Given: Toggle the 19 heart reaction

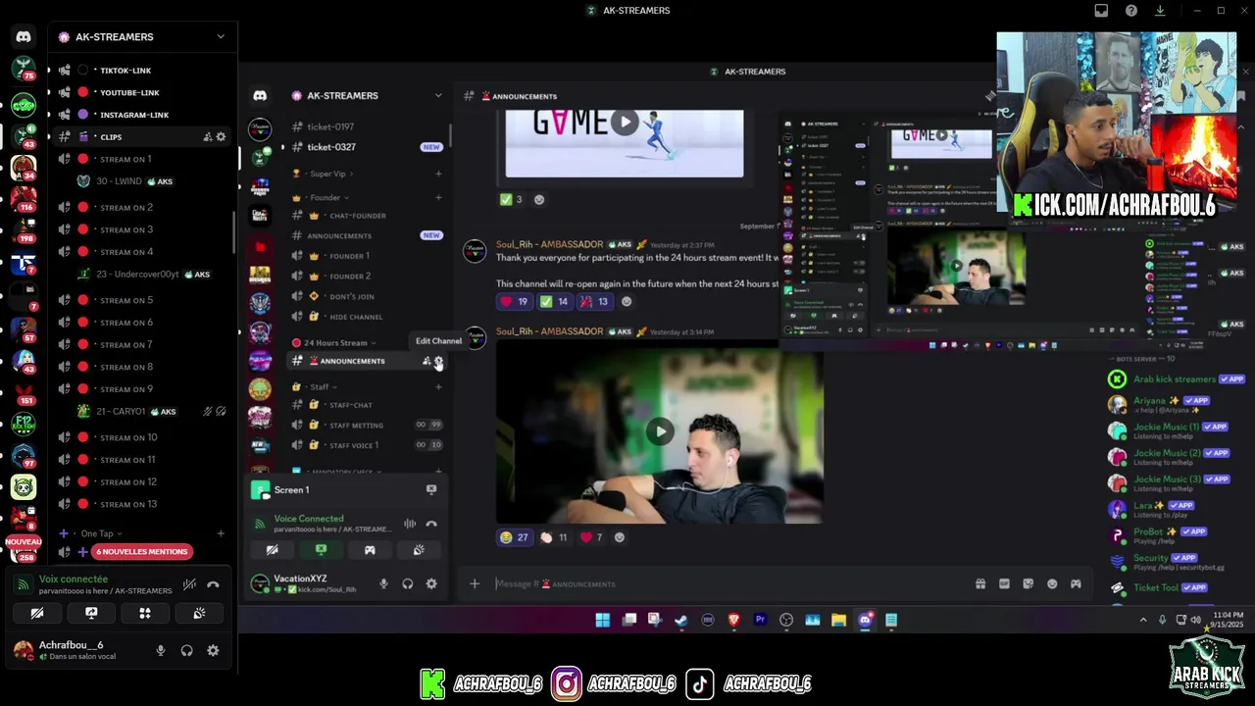Looking at the screenshot, I should [x=514, y=302].
